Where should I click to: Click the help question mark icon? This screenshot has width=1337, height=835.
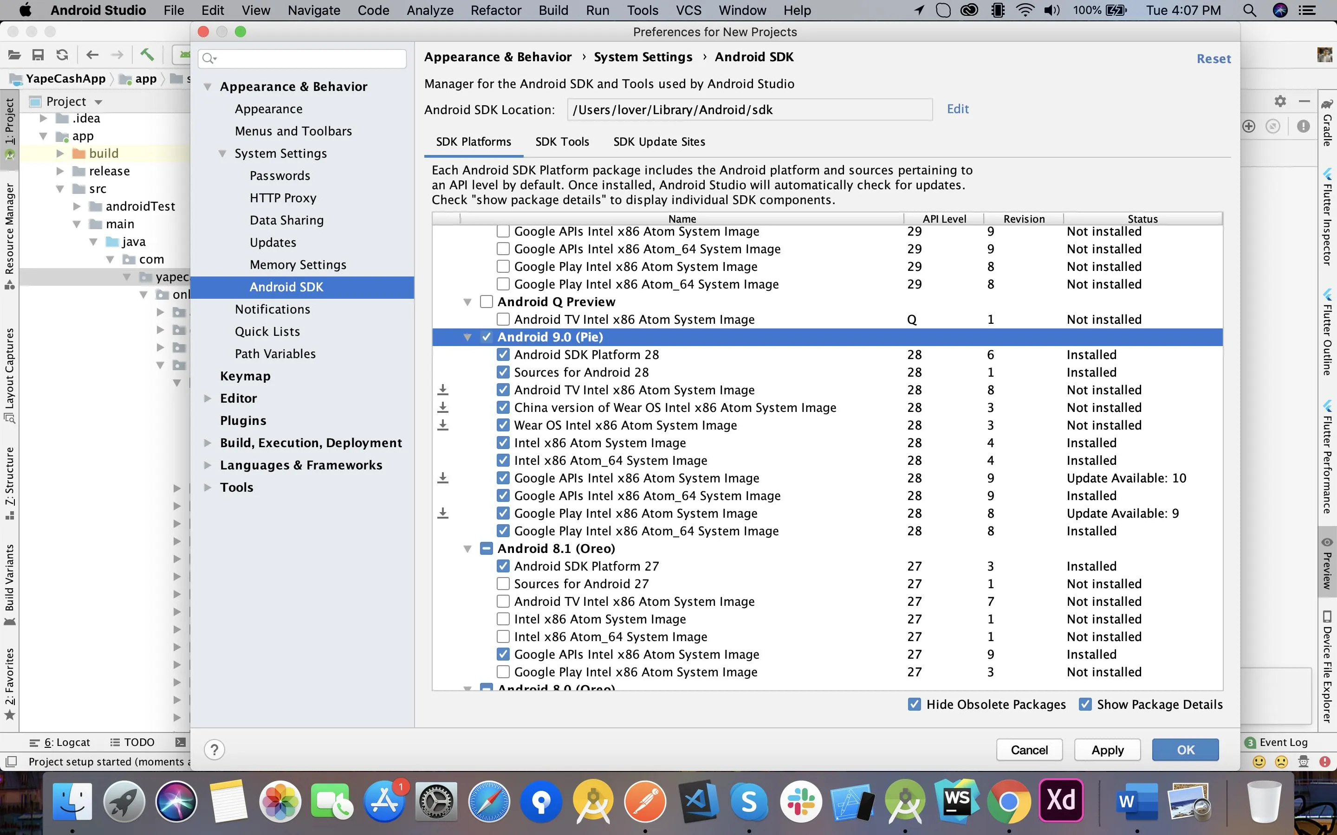[x=214, y=749]
